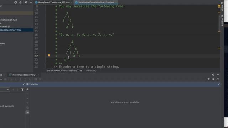This screenshot has width=228, height=128.
Task: Click the hide Frames pin icon left of Variables
Action: pos(24,84)
